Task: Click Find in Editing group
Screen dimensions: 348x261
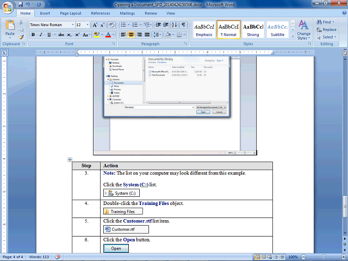Action: pyautogui.click(x=325, y=22)
